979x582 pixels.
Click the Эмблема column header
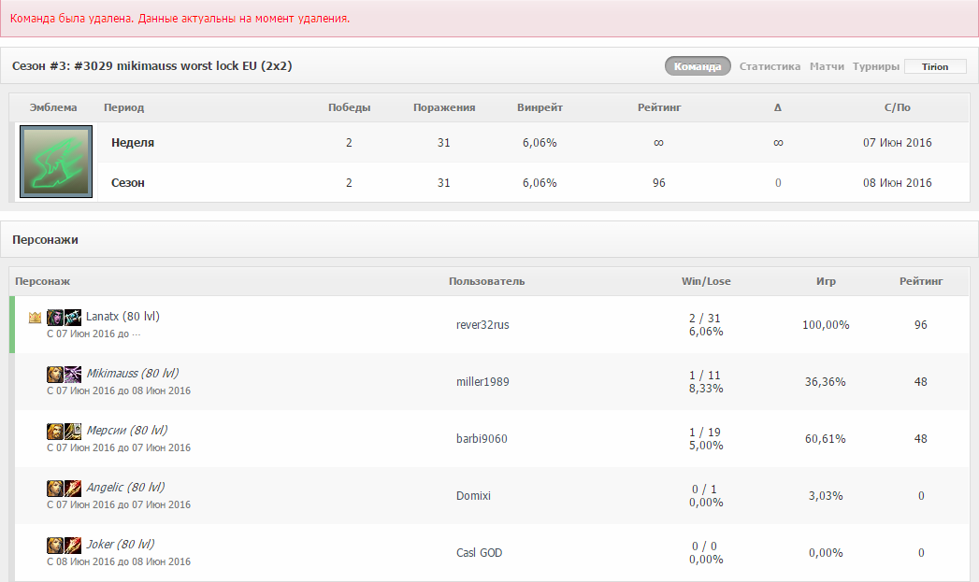(x=53, y=107)
